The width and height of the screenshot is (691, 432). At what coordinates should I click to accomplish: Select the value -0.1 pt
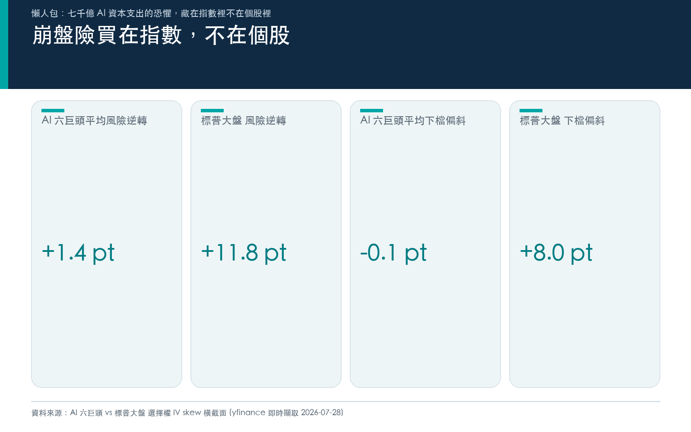(393, 253)
